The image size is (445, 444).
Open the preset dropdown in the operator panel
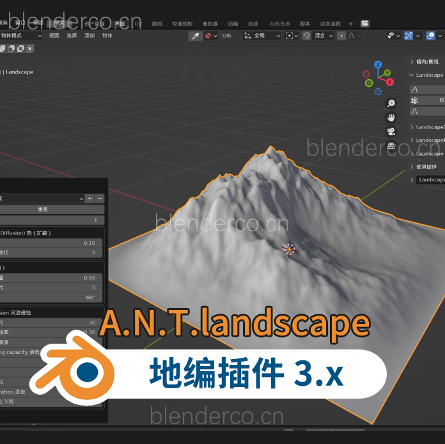(42, 199)
